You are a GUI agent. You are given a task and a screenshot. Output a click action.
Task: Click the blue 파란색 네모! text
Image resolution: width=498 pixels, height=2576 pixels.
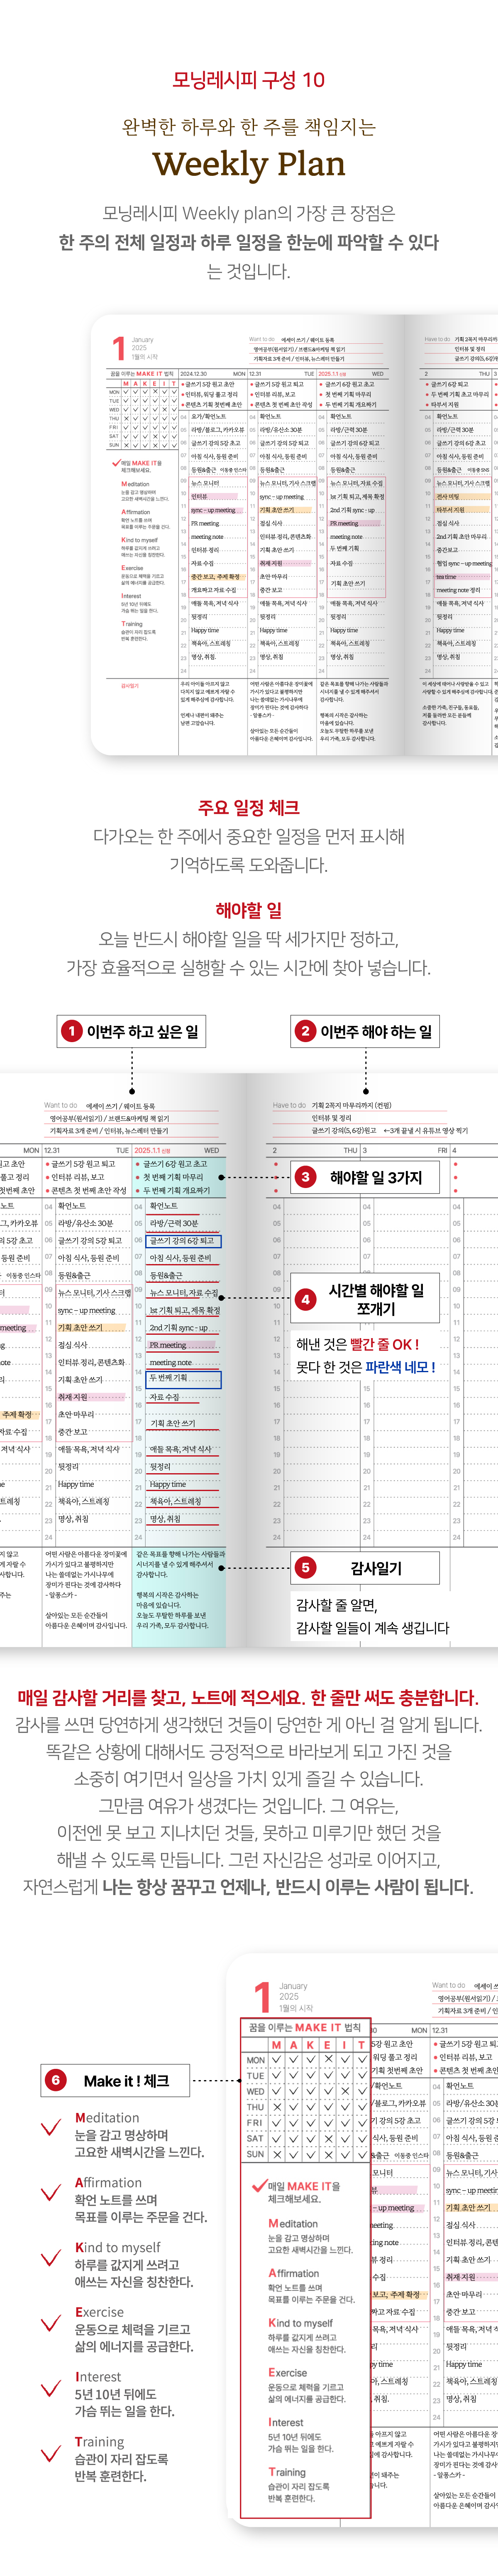(x=400, y=1367)
